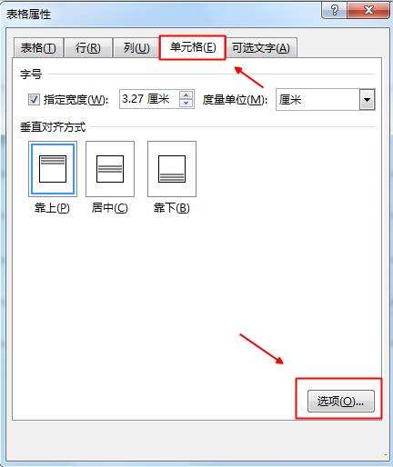The image size is (393, 467).
Task: Increase width with the up spinner arrow
Action: tap(186, 95)
